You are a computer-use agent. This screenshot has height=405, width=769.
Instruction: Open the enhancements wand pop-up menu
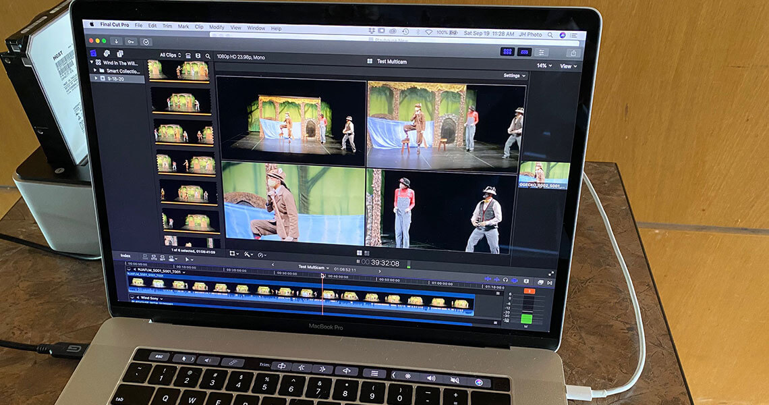(x=248, y=254)
